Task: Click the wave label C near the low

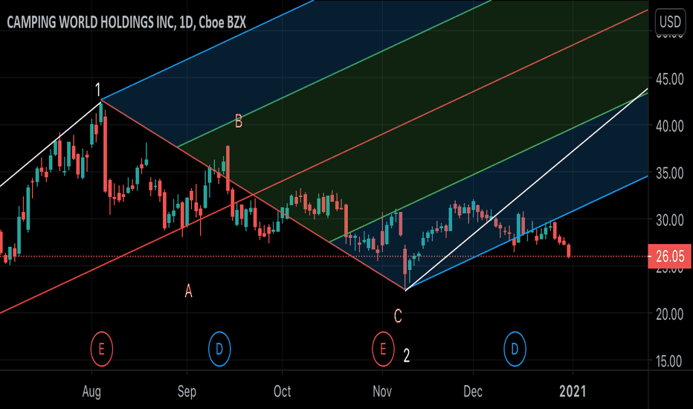Action: (398, 316)
